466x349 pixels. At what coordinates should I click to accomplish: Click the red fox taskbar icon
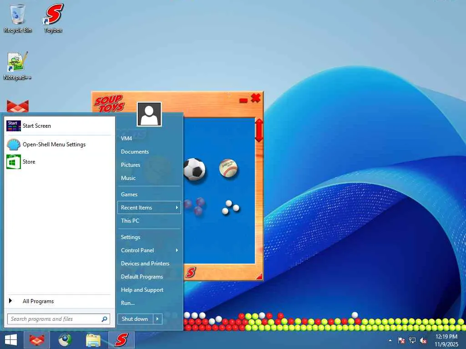click(37, 340)
